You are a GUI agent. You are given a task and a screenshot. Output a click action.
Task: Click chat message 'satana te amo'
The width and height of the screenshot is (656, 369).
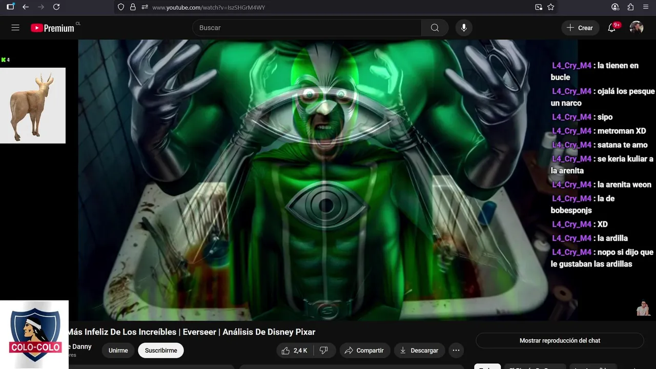coord(600,145)
